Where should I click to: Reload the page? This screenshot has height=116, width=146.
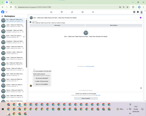[x=11, y=7]
